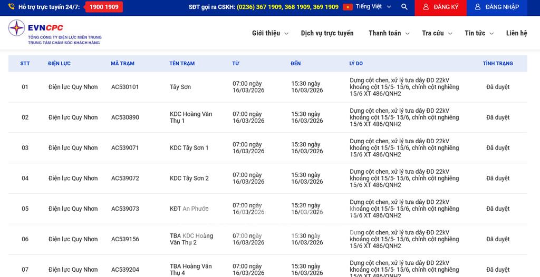Select the row with station AC530101
The width and height of the screenshot is (540, 277).
pos(125,87)
